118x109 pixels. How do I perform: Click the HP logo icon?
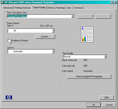(x=9, y=97)
